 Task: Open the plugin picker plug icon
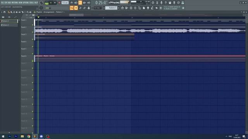tap(148, 8)
